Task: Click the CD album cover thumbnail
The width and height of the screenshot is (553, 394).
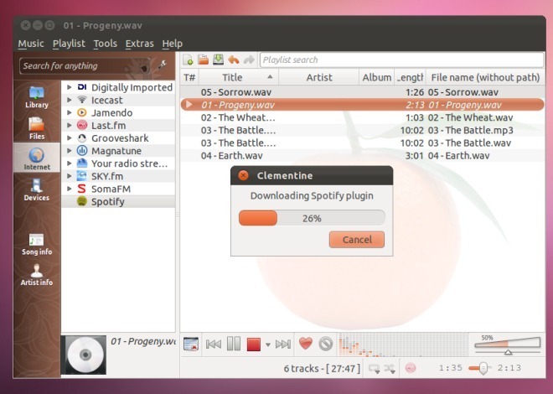Action: pyautogui.click(x=84, y=355)
